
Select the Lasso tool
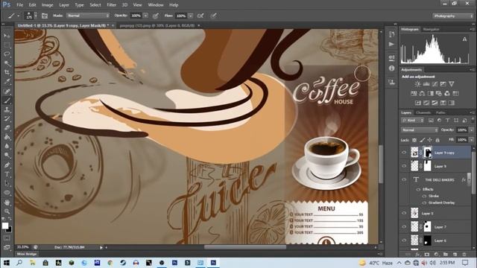pos(7,54)
